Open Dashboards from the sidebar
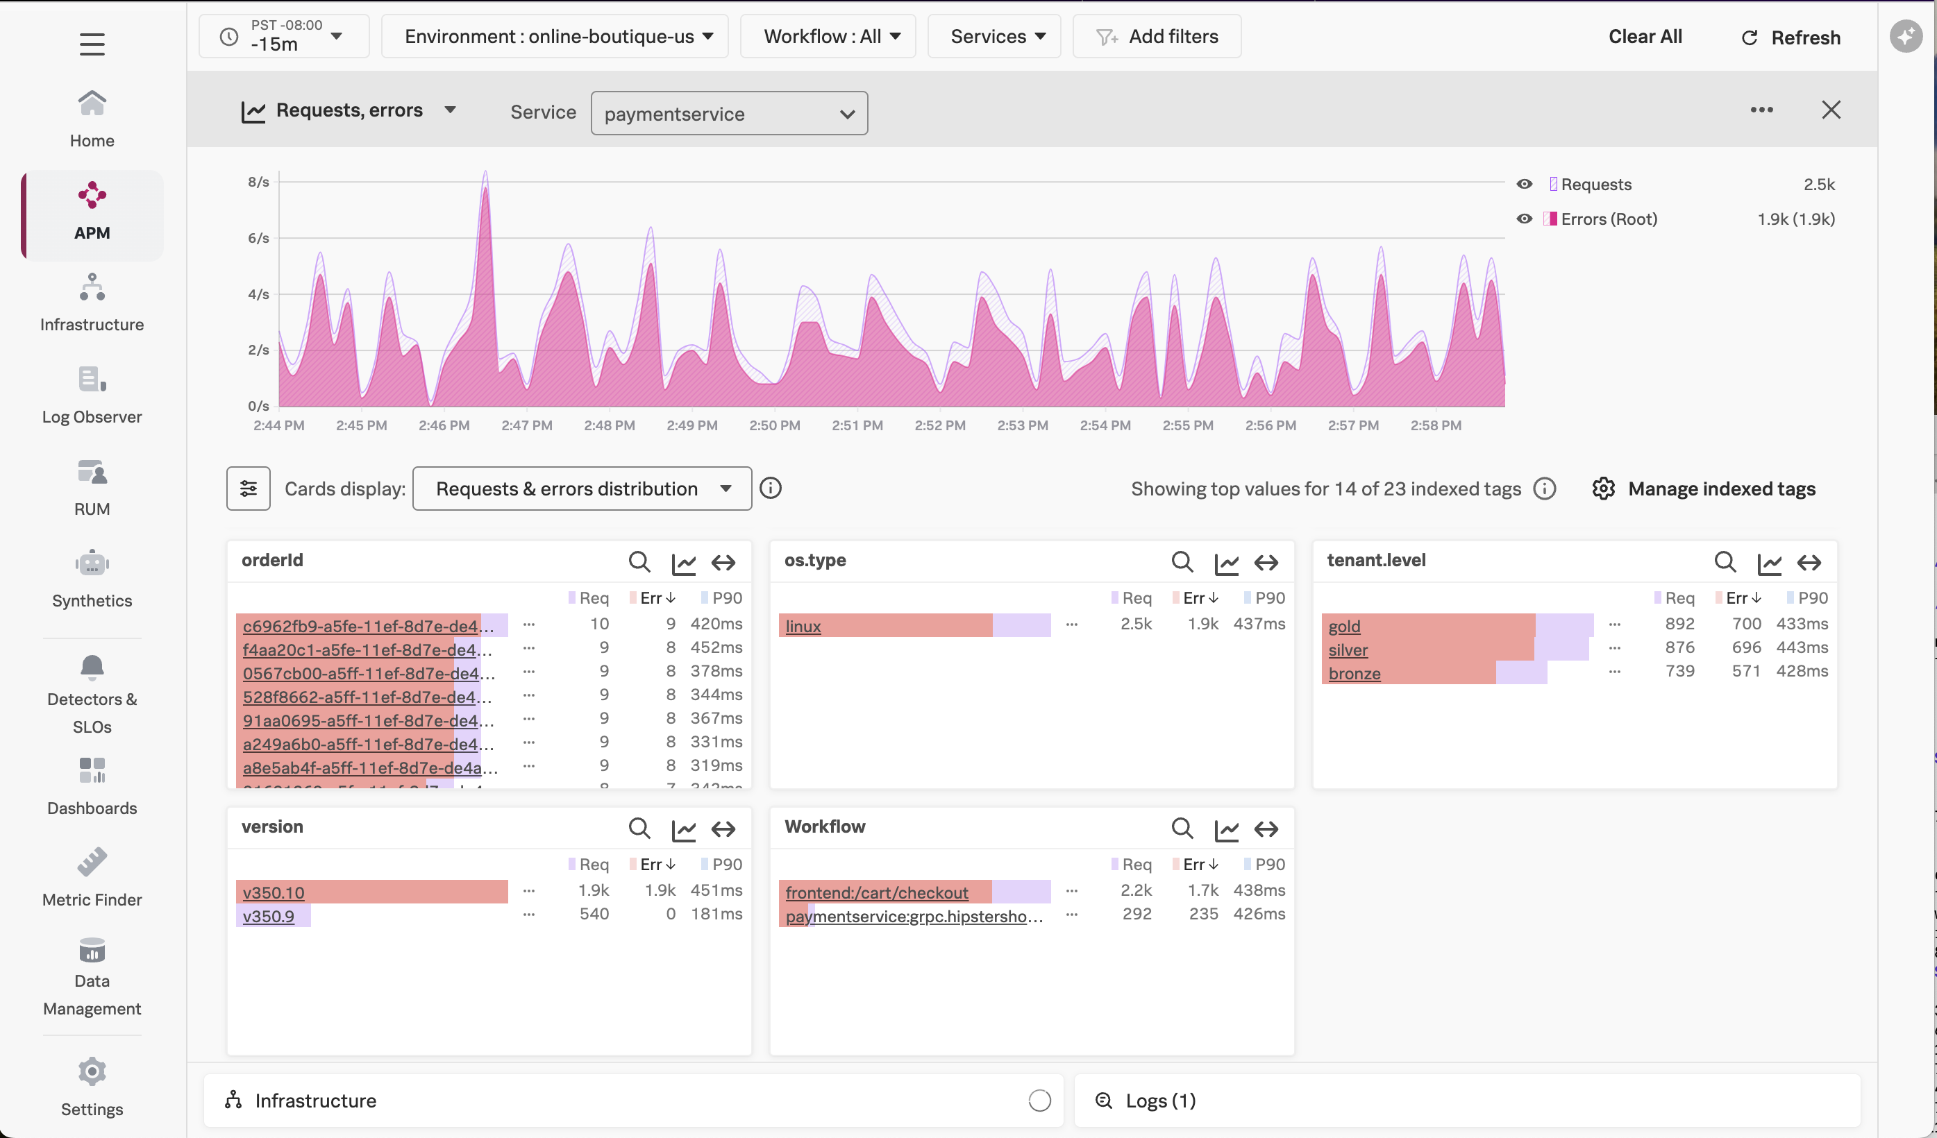The height and width of the screenshot is (1138, 1937). pyautogui.click(x=92, y=786)
